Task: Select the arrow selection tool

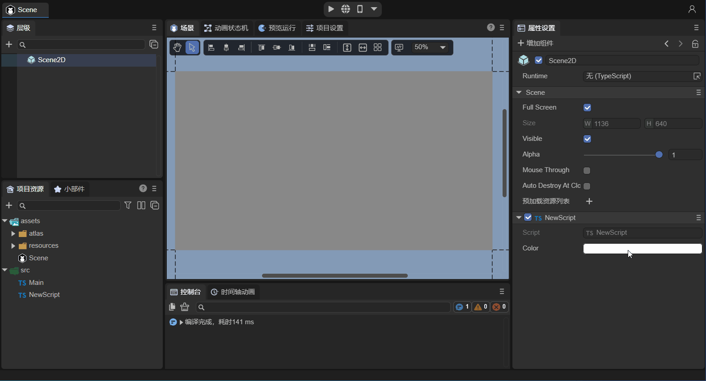Action: coord(192,47)
